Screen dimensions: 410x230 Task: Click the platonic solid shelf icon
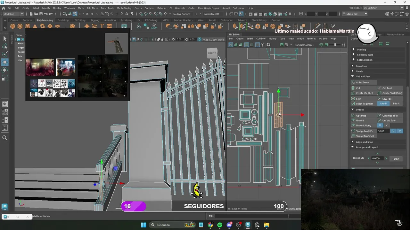click(x=72, y=26)
